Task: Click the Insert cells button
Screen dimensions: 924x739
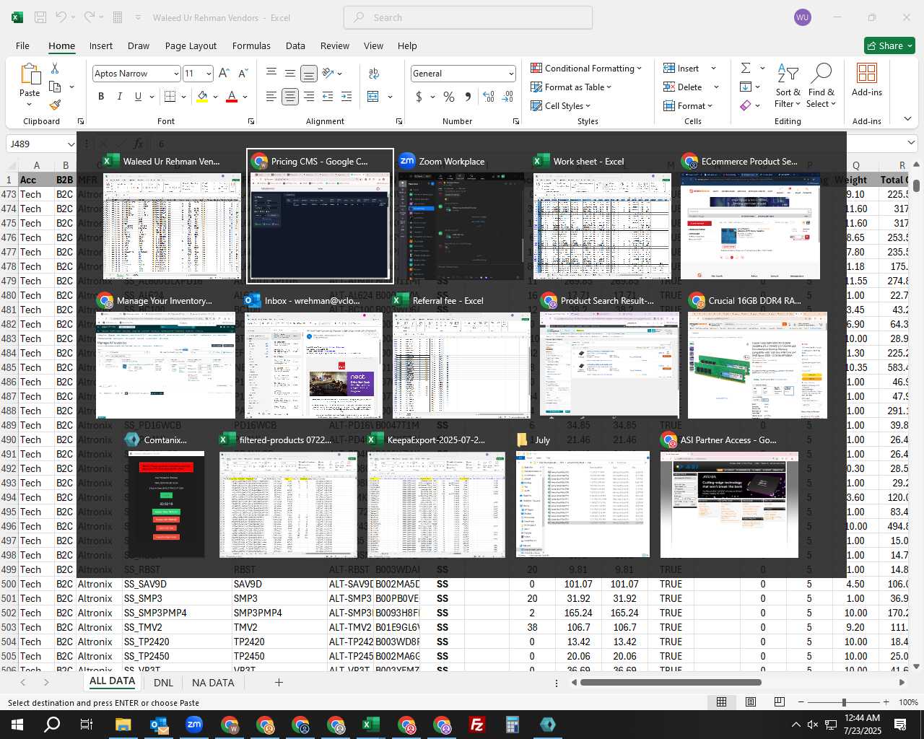Action: point(681,68)
